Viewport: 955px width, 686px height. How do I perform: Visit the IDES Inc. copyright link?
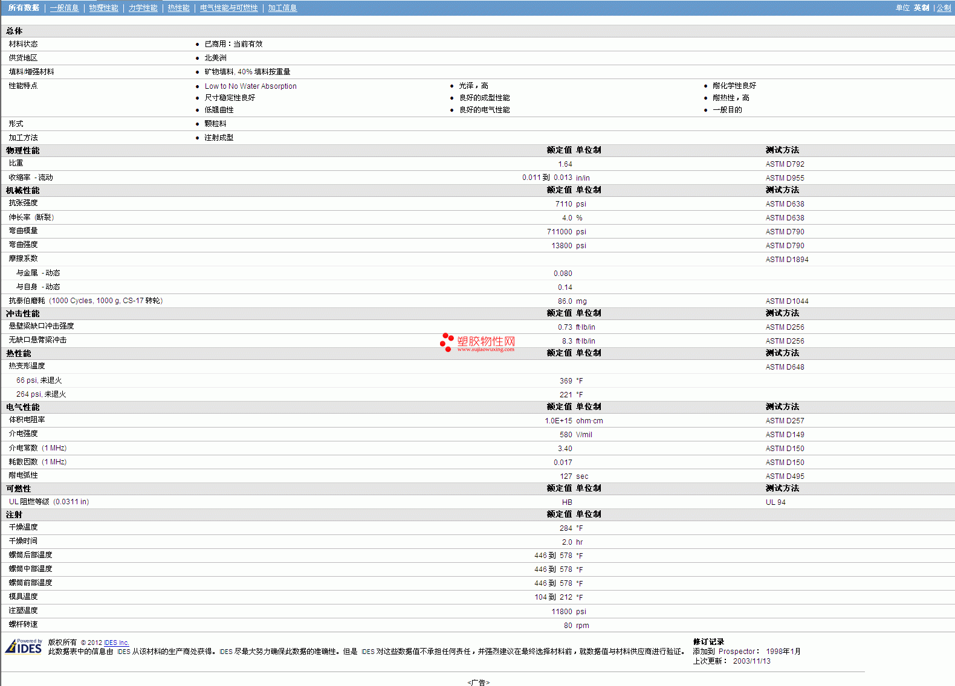click(116, 643)
